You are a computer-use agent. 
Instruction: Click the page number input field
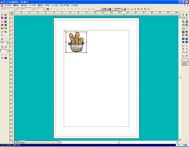pyautogui.click(x=3, y=51)
